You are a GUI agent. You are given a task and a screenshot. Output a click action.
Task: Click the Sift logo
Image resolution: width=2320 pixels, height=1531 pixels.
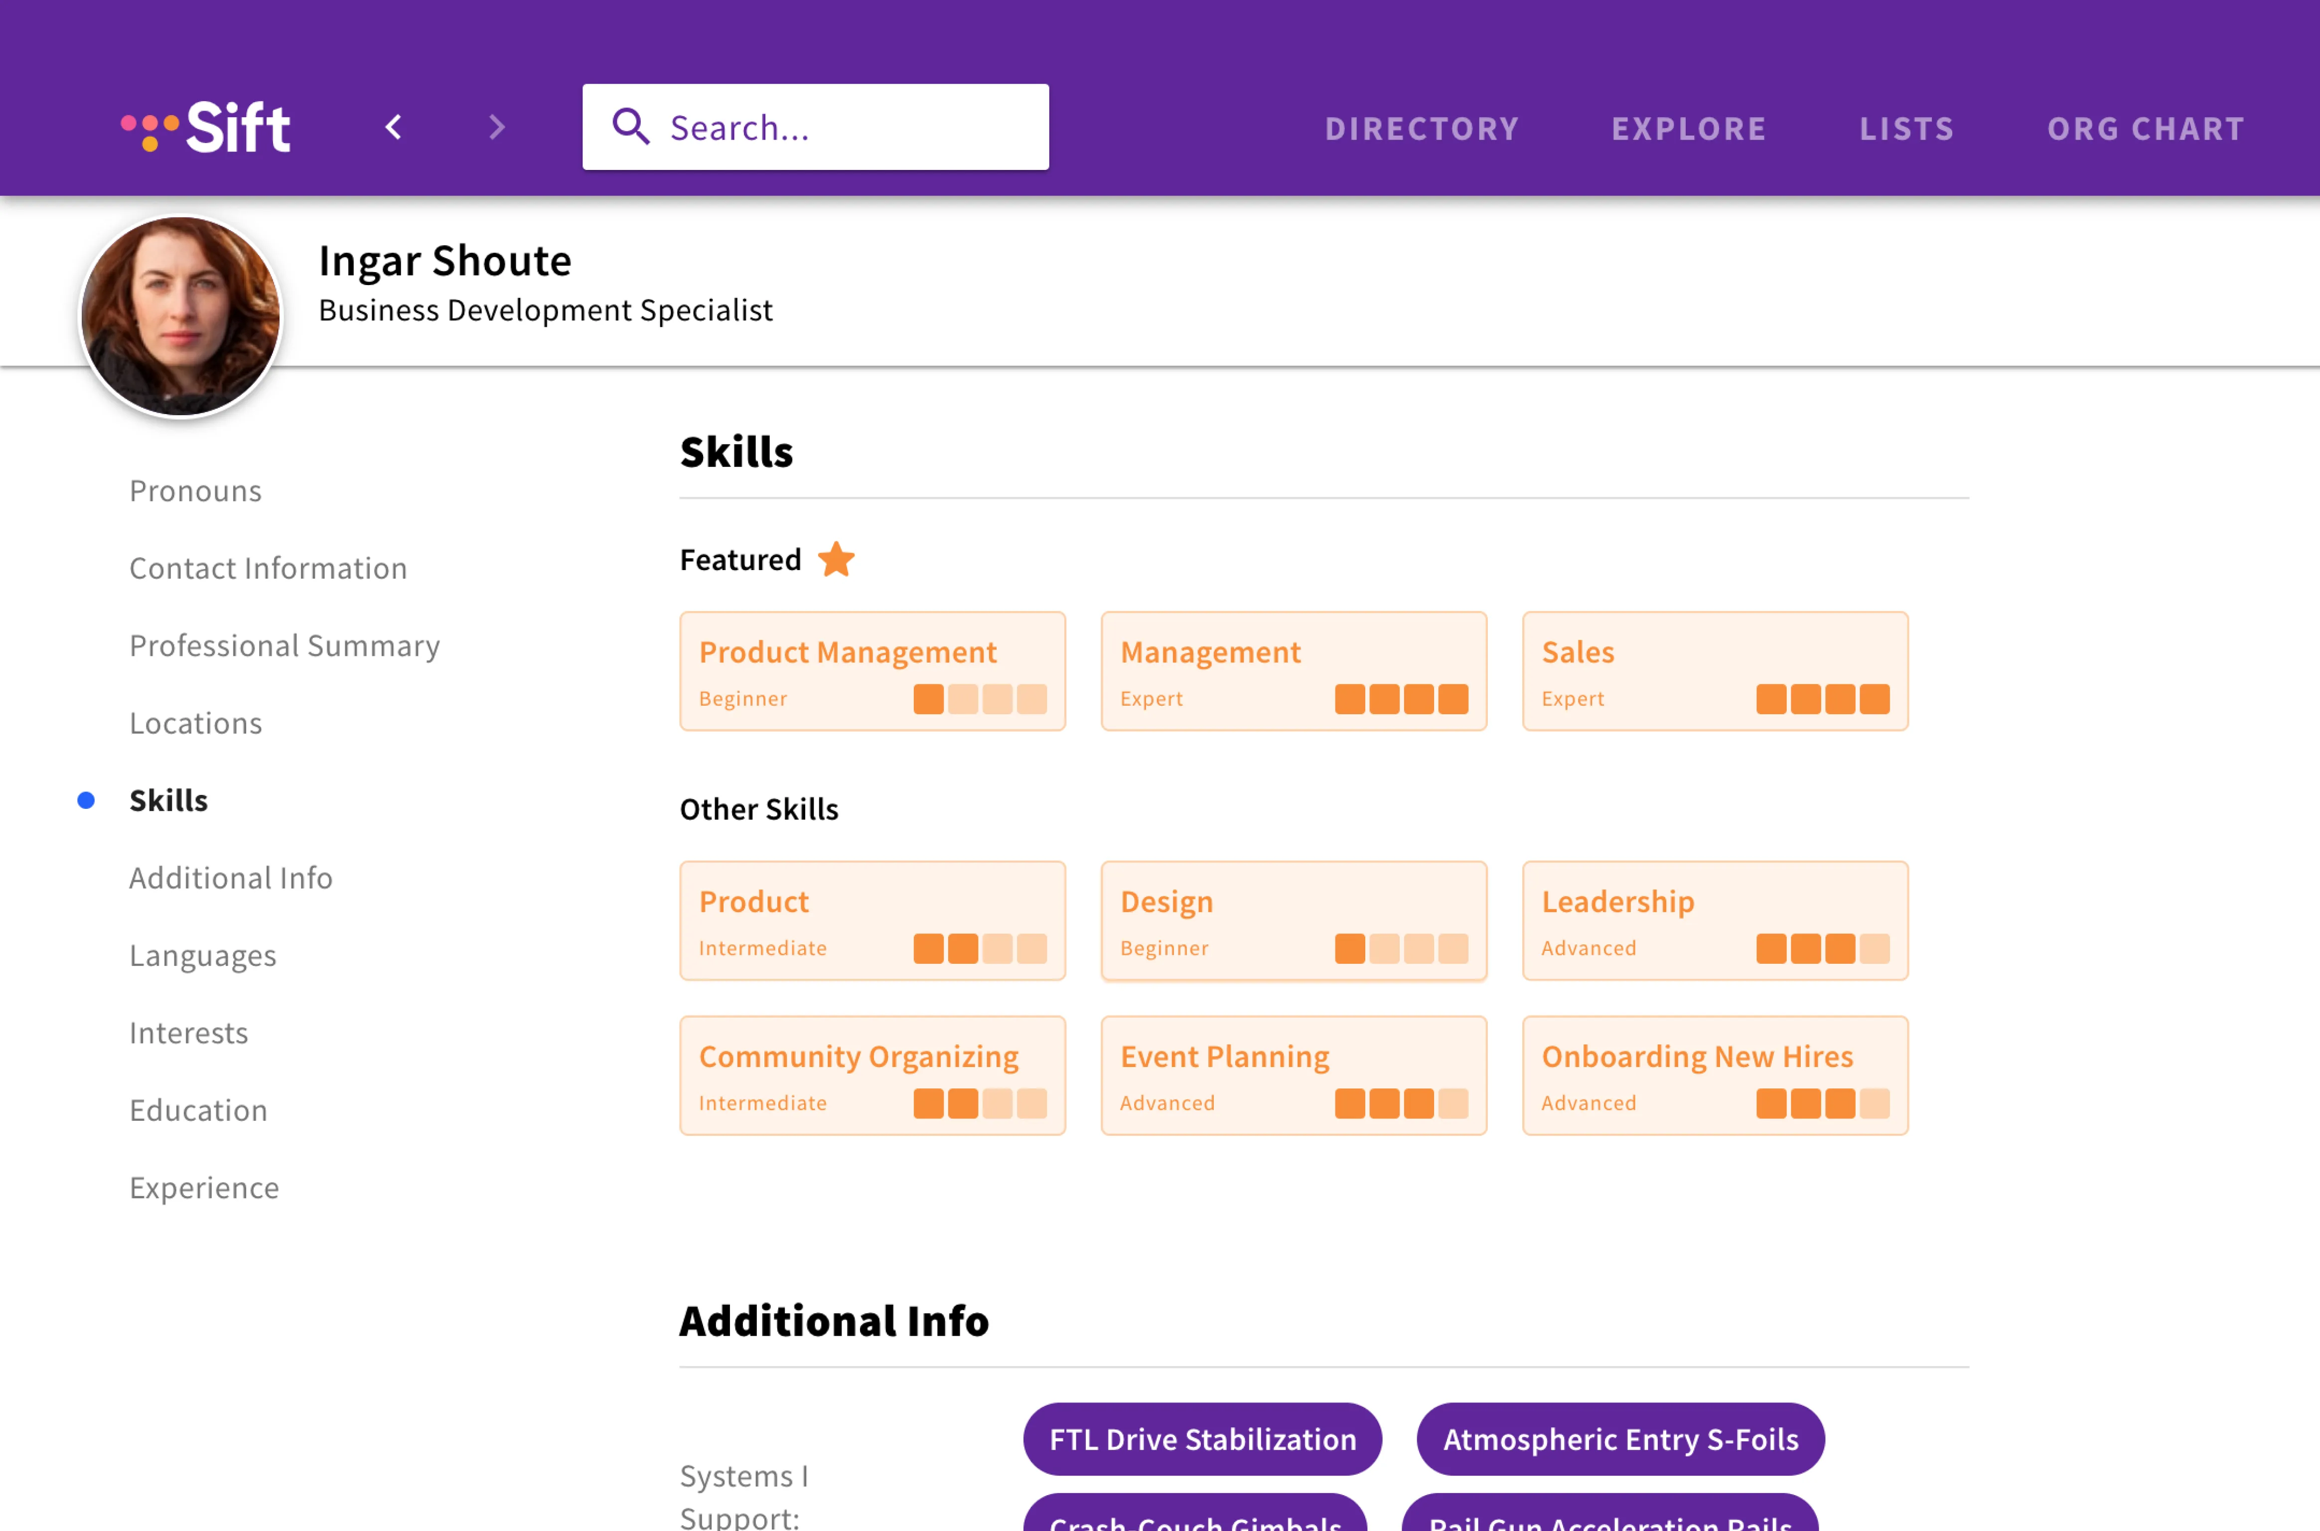[206, 128]
